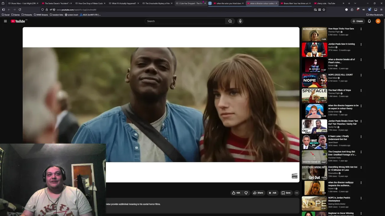Switch to How One Drop of Water tab
The height and width of the screenshot is (216, 385).
tap(91, 3)
